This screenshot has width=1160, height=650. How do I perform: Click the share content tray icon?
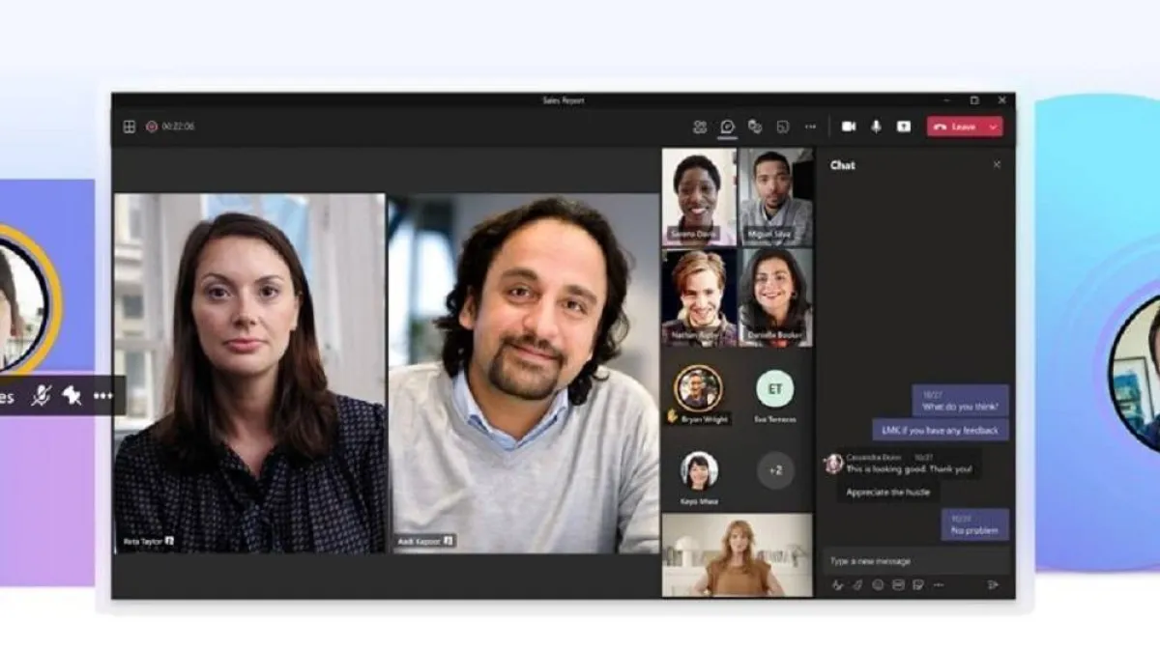[903, 127]
